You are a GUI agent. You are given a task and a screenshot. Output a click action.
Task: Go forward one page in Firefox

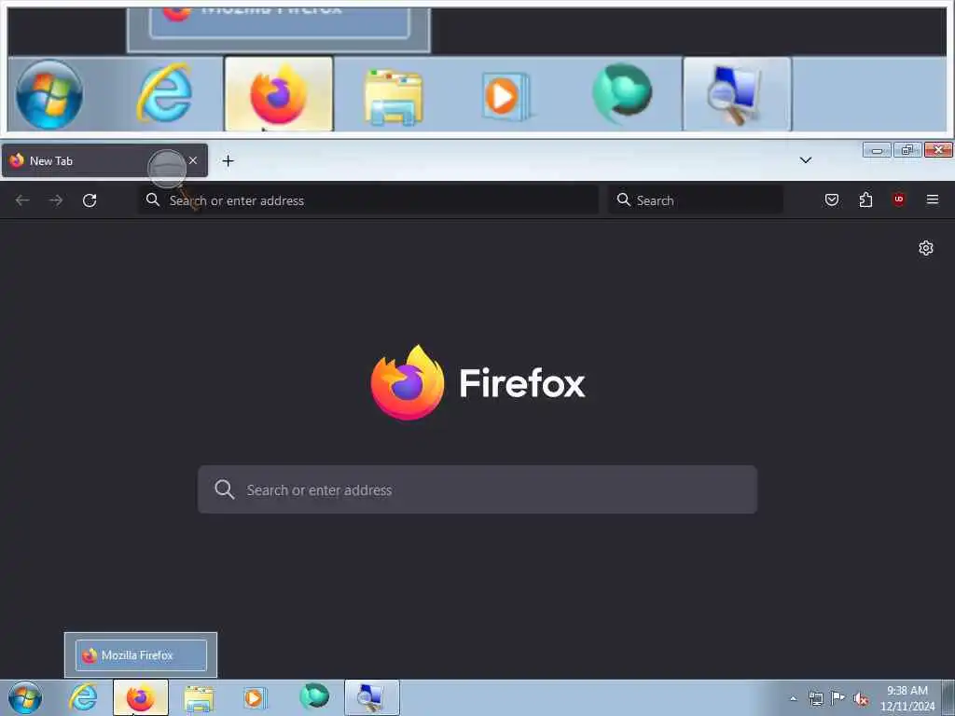click(56, 200)
